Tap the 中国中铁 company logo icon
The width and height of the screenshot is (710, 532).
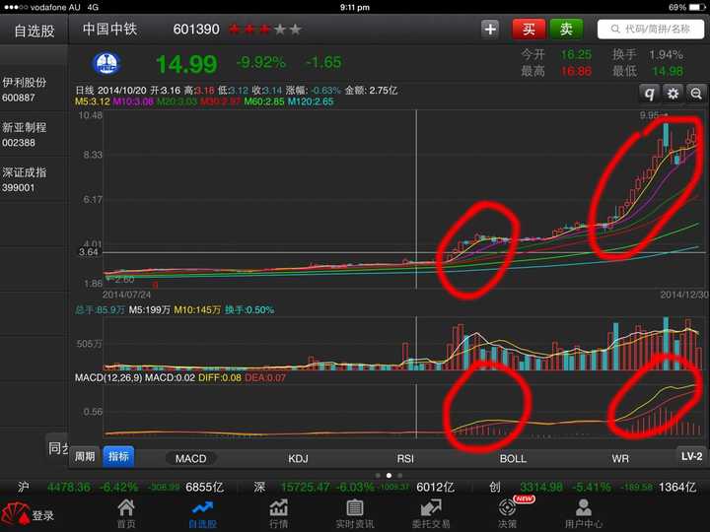click(x=106, y=63)
